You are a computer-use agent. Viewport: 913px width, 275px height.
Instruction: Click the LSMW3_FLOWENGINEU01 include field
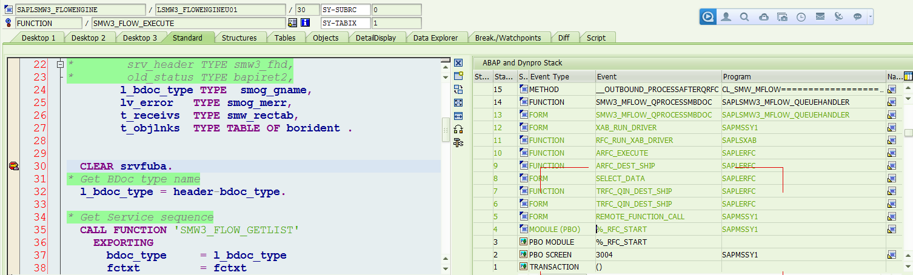[220, 10]
